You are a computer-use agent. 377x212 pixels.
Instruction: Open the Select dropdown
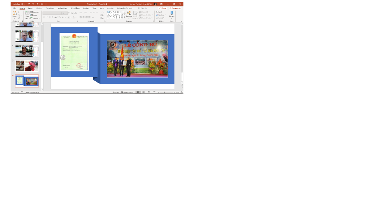(160, 18)
